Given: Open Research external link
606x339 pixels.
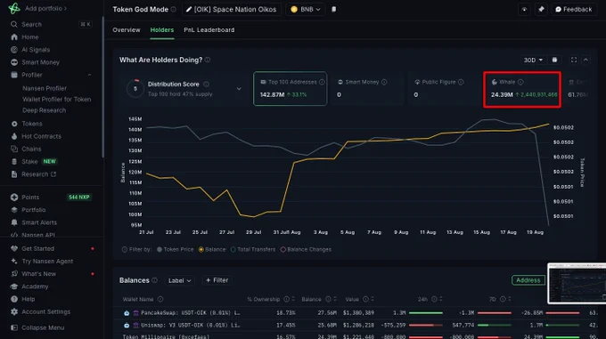Looking at the screenshot, I should [x=34, y=174].
